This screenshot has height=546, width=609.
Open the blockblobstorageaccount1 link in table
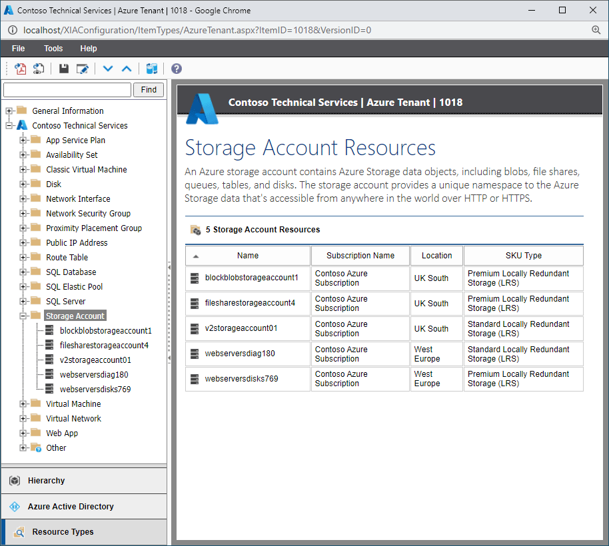pyautogui.click(x=252, y=278)
